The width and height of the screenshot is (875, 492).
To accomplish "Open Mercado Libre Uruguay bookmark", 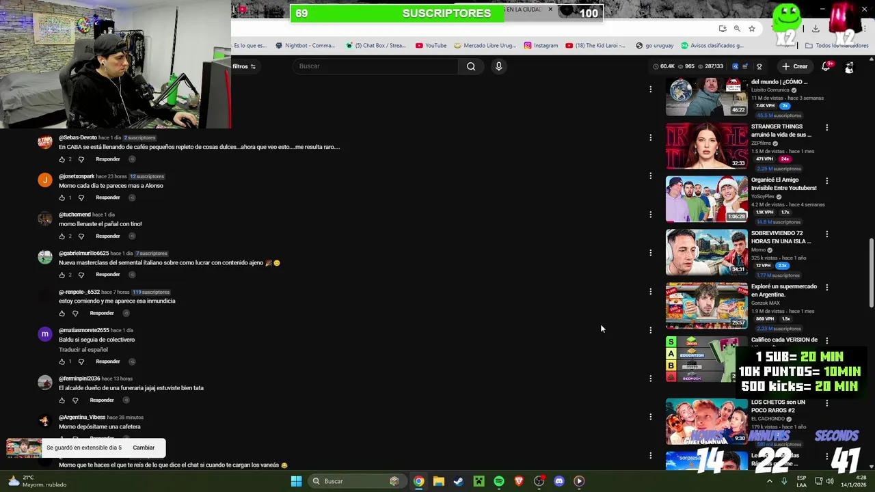I will tap(485, 46).
